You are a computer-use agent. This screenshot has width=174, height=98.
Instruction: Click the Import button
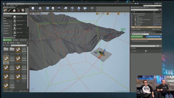click(x=15, y=40)
